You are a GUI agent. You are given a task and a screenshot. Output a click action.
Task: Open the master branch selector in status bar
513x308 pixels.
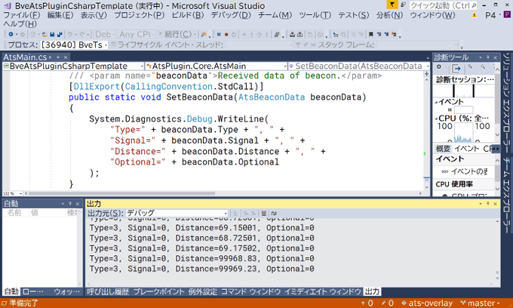pyautogui.click(x=481, y=303)
